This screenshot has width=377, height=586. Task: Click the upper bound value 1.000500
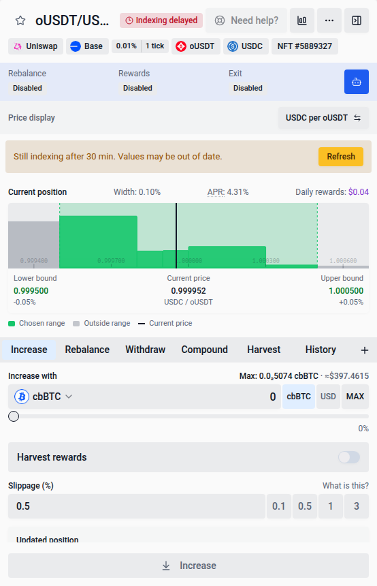[x=346, y=291]
